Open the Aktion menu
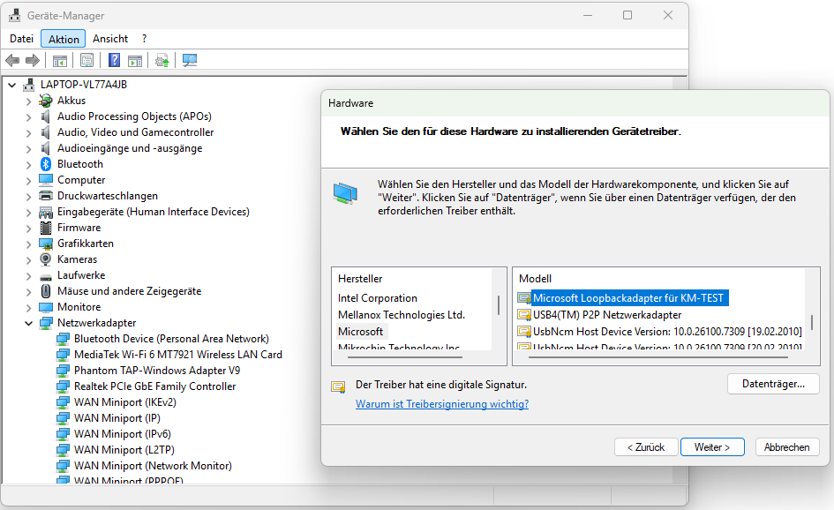Image resolution: width=834 pixels, height=510 pixels. click(63, 38)
